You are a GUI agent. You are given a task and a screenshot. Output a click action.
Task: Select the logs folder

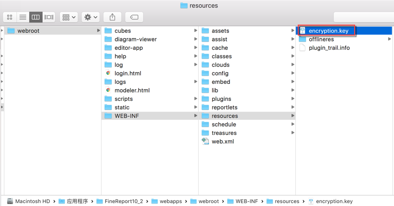[x=150, y=82]
